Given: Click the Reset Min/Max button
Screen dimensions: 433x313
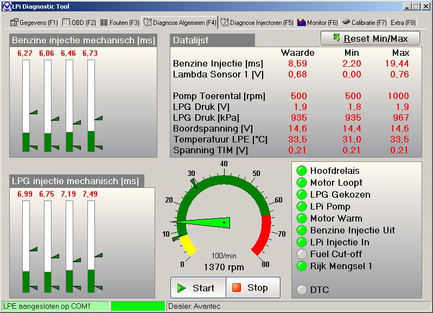Looking at the screenshot, I should point(370,38).
